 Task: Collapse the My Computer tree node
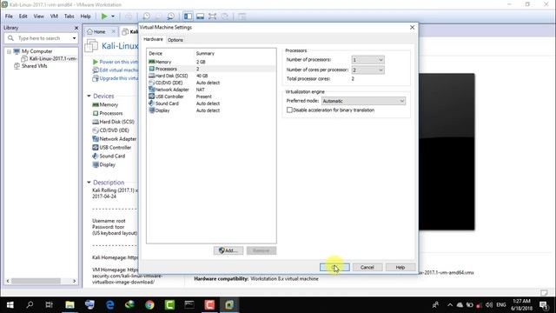pos(9,51)
